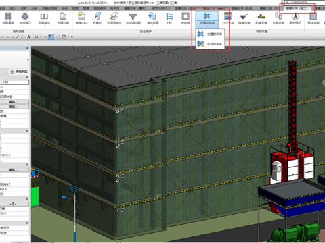Choose the first scaffold entry in dropdown menu
Image resolution: width=325 pixels, height=243 pixels.
(x=210, y=34)
